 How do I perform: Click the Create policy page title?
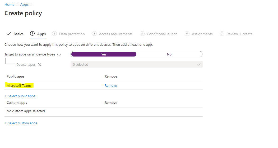coord(23,13)
